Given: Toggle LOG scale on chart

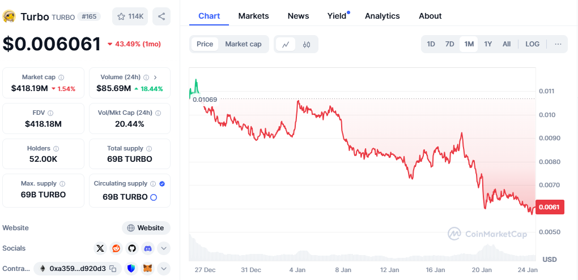Looking at the screenshot, I should click(532, 44).
